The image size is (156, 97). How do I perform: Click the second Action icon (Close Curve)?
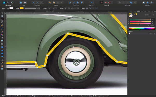tap(69, 9)
